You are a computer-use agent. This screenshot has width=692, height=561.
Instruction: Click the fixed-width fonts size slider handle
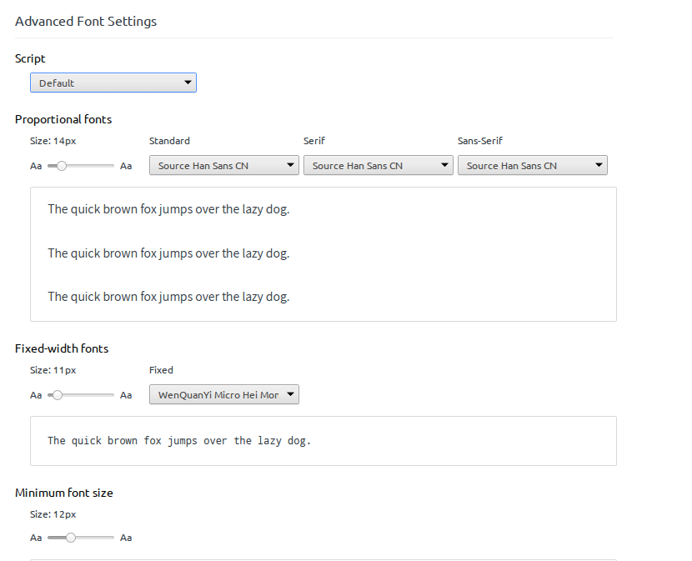pos(57,395)
